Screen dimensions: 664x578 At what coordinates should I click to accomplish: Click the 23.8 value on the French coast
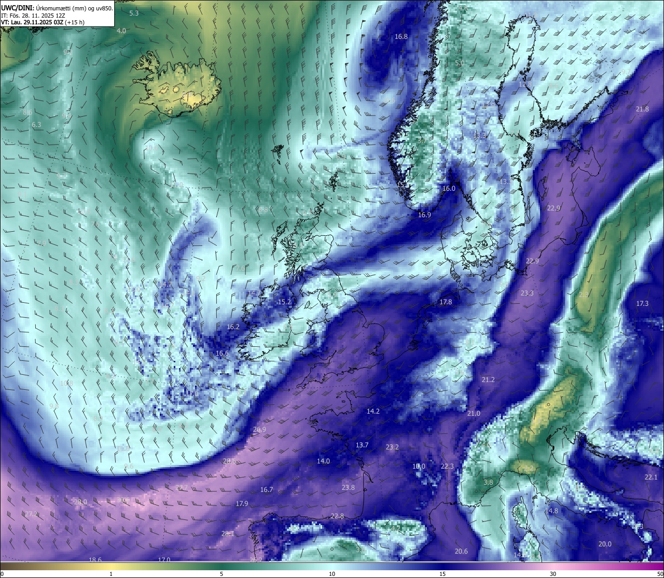point(348,488)
